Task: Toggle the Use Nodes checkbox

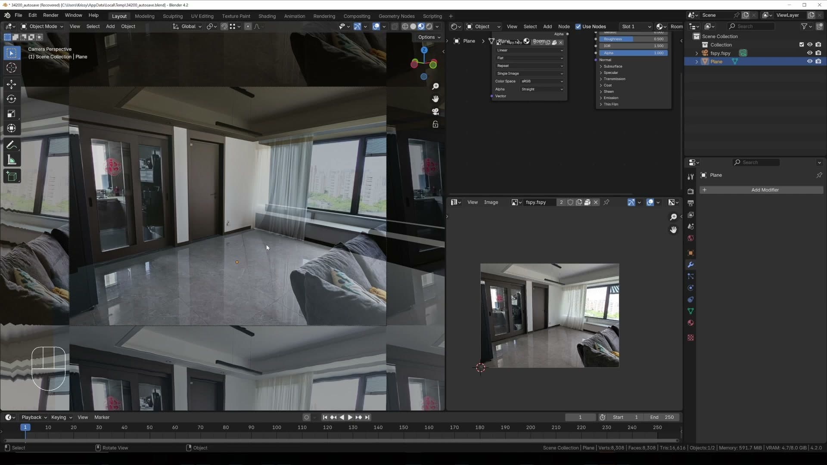Action: (x=578, y=27)
